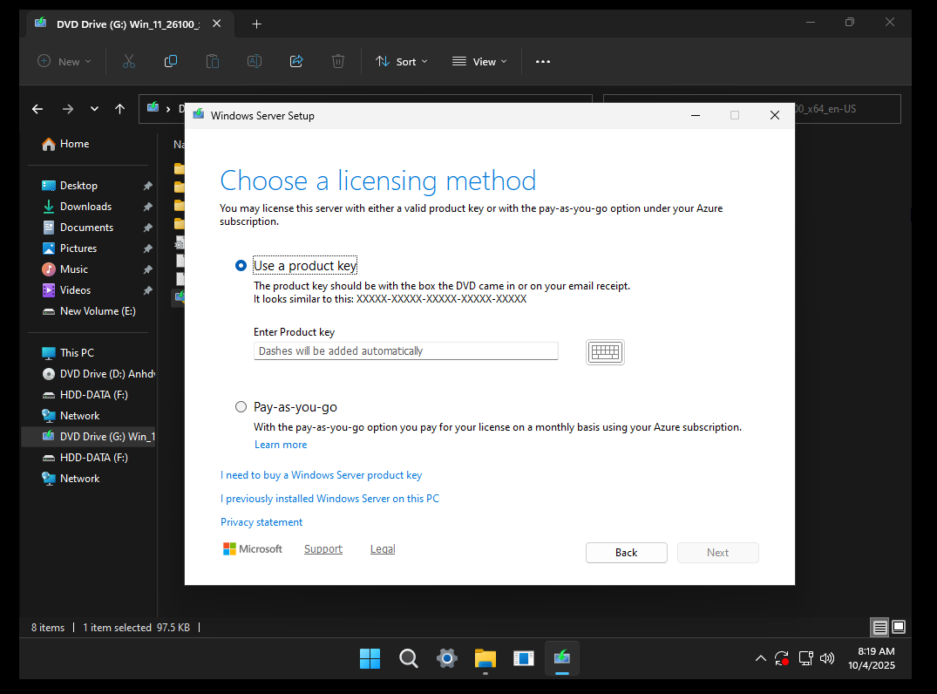Select the Pay-as-you-go radio button
Screen dimensions: 937x694
[x=241, y=407]
